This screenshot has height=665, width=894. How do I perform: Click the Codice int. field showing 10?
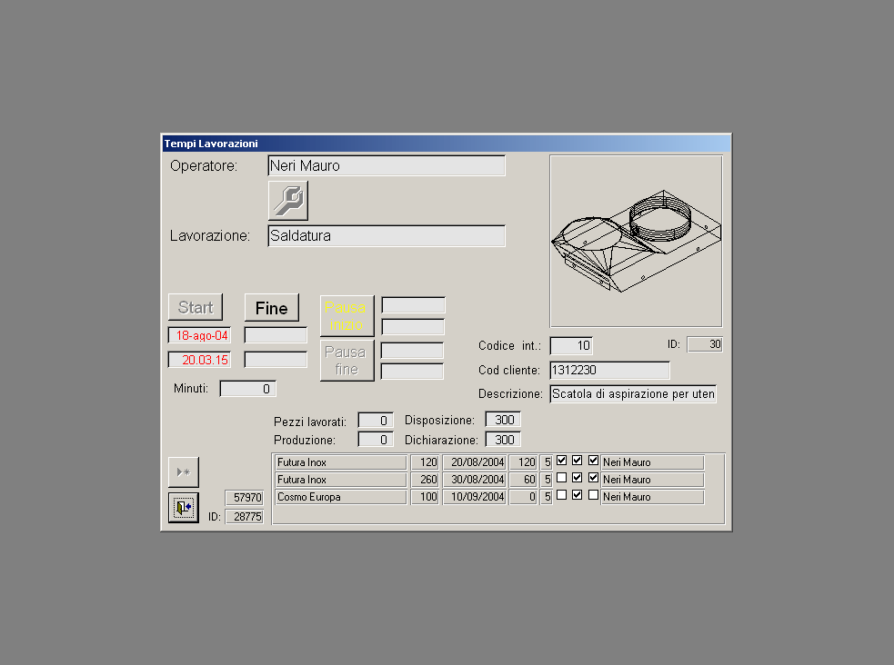pos(571,345)
